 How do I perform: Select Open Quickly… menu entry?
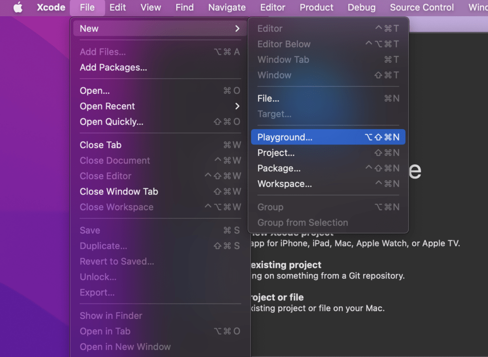(x=160, y=122)
